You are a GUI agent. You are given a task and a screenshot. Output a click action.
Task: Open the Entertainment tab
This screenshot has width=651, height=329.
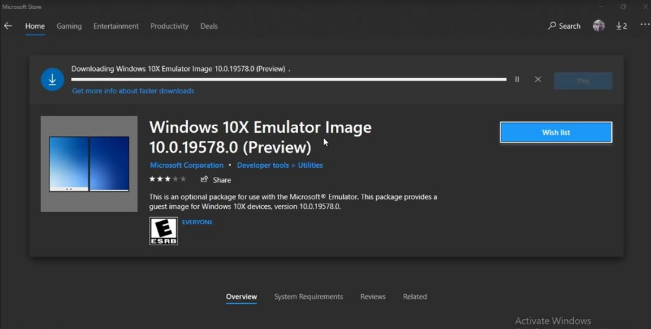(116, 26)
